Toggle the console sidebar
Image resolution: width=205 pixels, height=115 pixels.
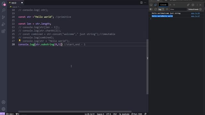click(151, 9)
